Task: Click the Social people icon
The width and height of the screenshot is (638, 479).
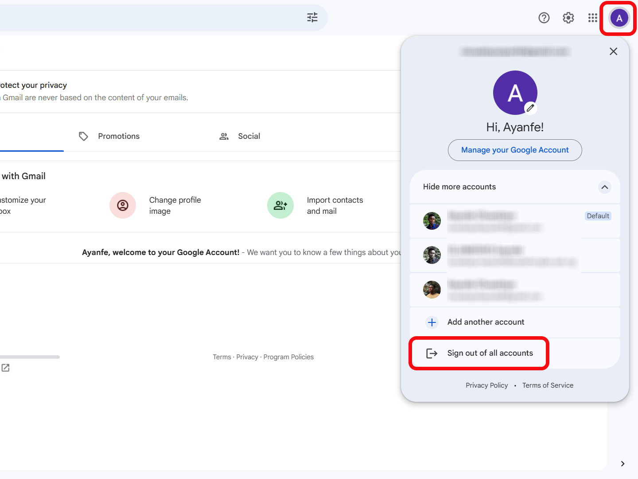Action: pos(224,136)
